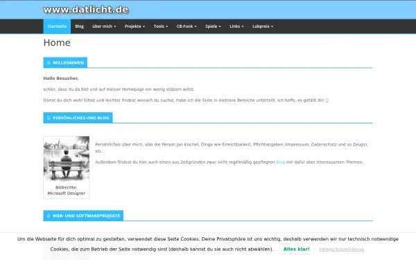Expand the über mich dropdown menu
Viewport: 416px width, 260px height.
pos(104,26)
